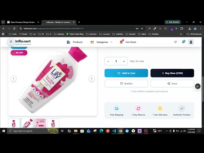
Task: Click the 1 Year Warranty shield icon
Action: tap(160, 108)
